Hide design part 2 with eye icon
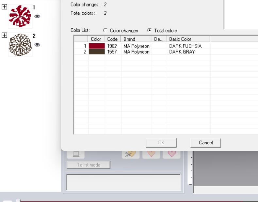Image resolution: width=258 pixels, height=202 pixels. pyautogui.click(x=37, y=45)
